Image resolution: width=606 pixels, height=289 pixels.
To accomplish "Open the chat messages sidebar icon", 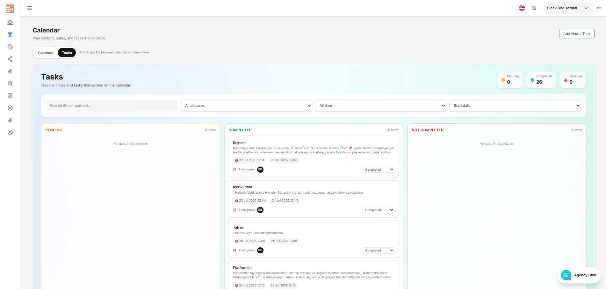I will click(x=10, y=47).
